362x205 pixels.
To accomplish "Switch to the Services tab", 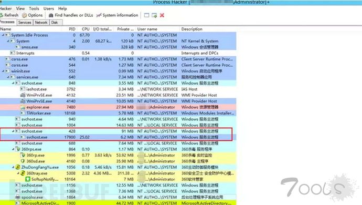I will [25, 23].
